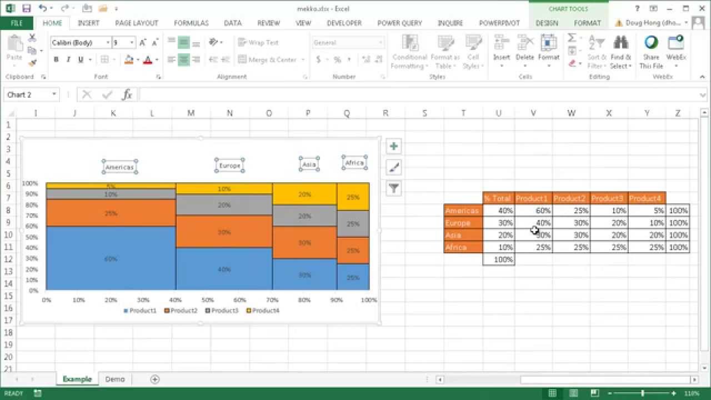The width and height of the screenshot is (711, 400).
Task: Switch to the INSERT ribbon tab
Action: (89, 23)
